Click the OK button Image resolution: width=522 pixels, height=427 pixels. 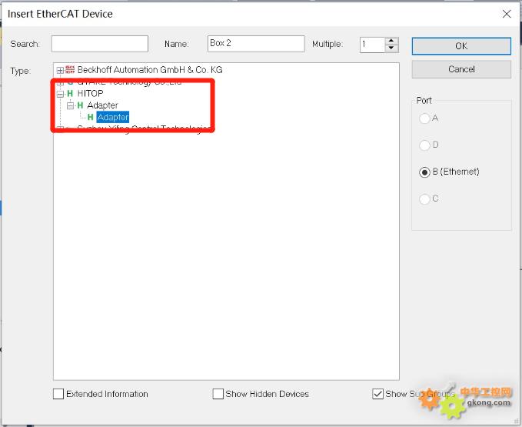point(461,46)
